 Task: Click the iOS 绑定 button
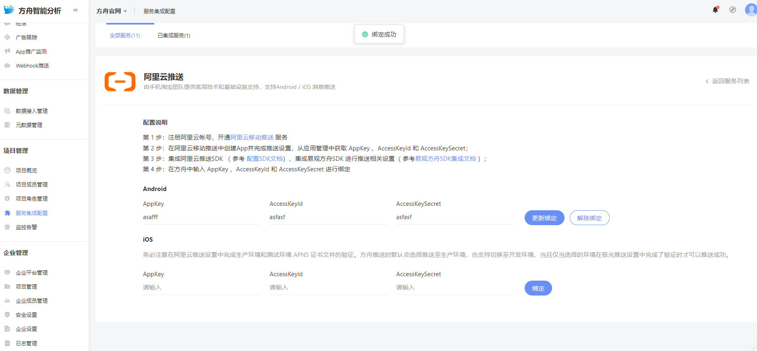pos(538,288)
